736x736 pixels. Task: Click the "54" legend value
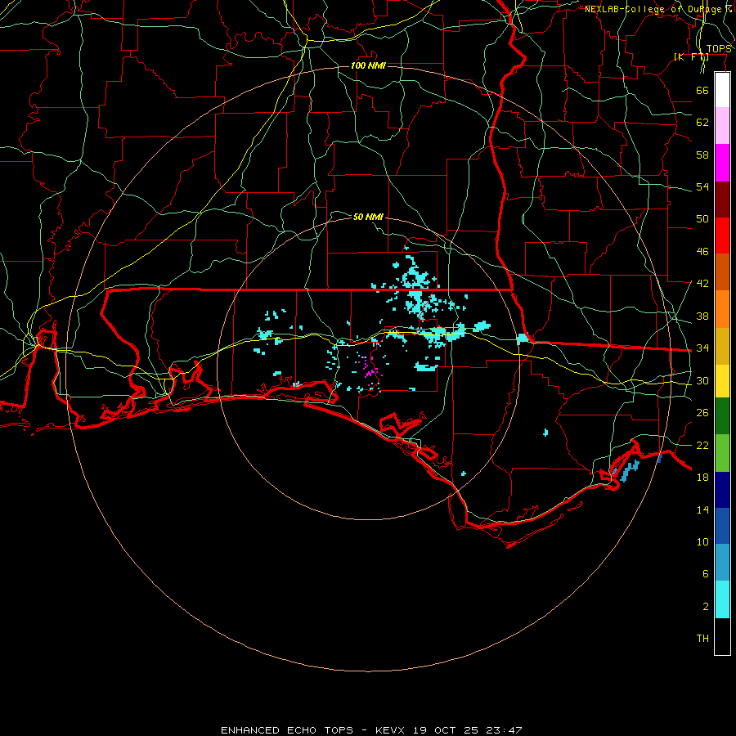[702, 186]
